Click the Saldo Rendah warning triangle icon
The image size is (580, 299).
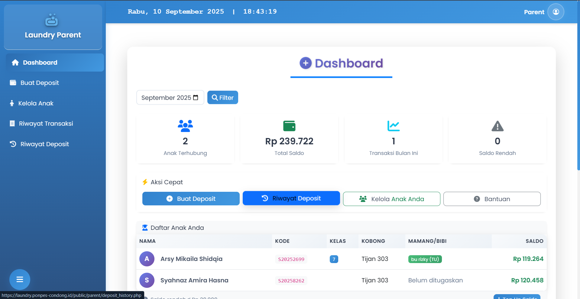[x=497, y=126]
